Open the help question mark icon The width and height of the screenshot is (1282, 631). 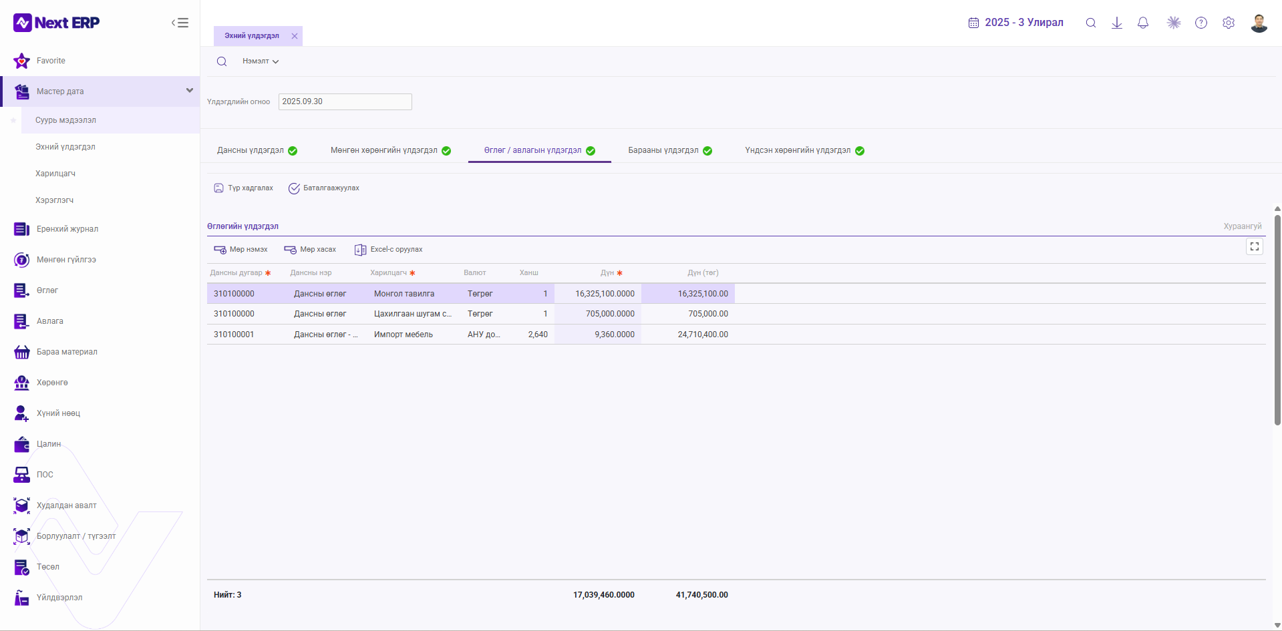pyautogui.click(x=1201, y=23)
